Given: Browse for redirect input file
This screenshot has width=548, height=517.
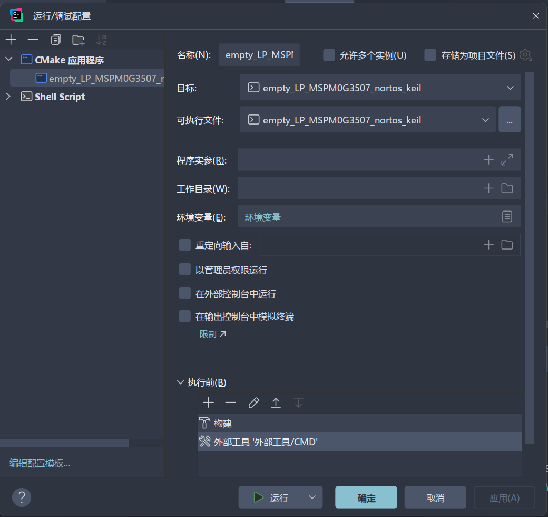Looking at the screenshot, I should click(507, 244).
